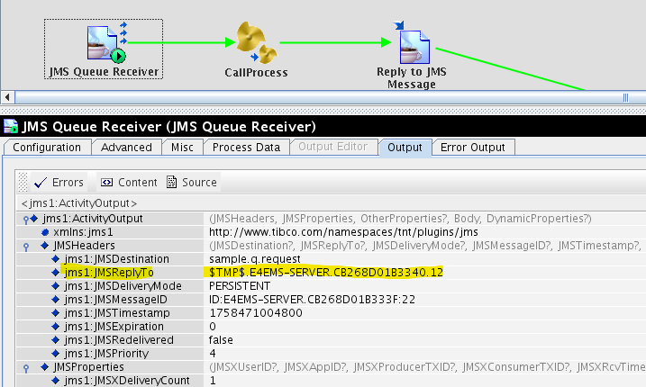Select the jms1:JMSReplyTo tree item

(x=107, y=272)
